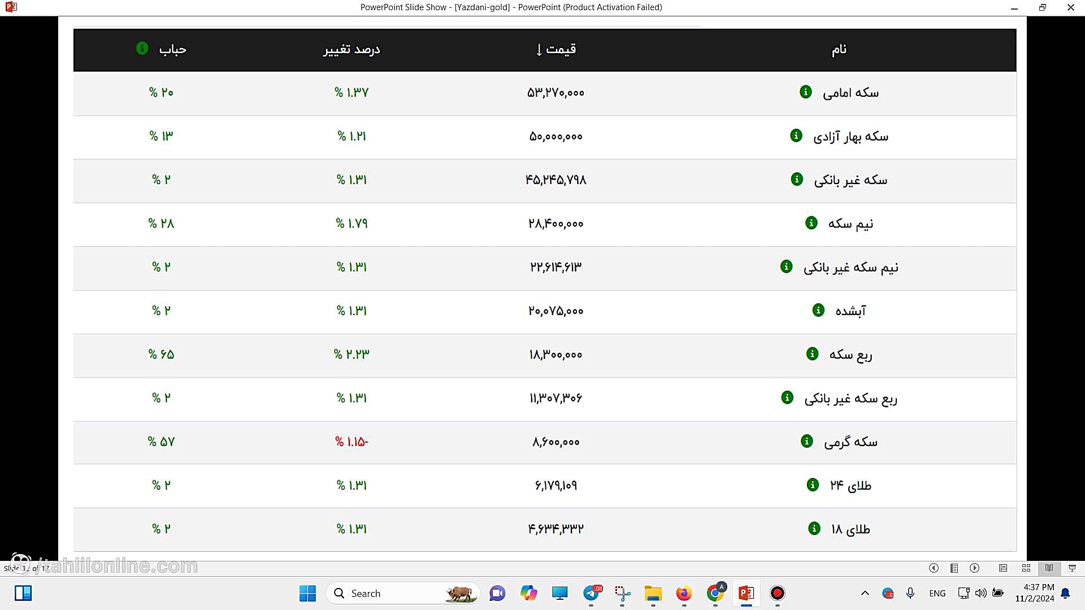
Task: Open File Explorer from taskbar
Action: (653, 593)
